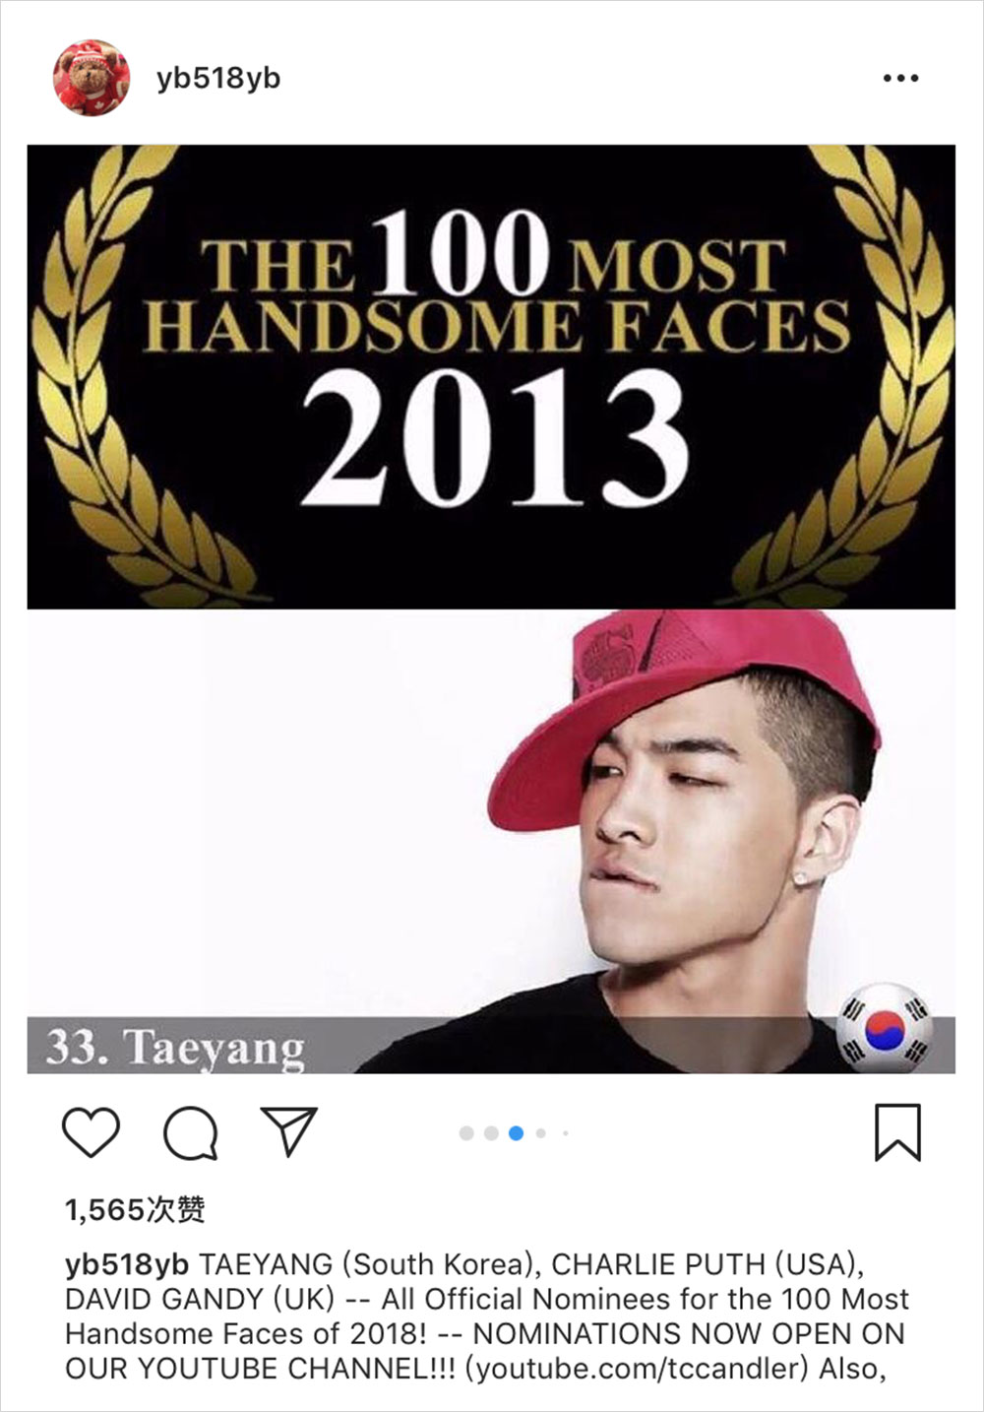
Task: Open the three-dot more options menu
Action: 900,78
